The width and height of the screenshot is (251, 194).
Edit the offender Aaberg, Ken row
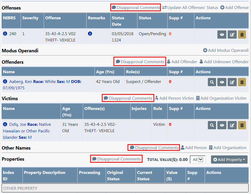[232, 82]
